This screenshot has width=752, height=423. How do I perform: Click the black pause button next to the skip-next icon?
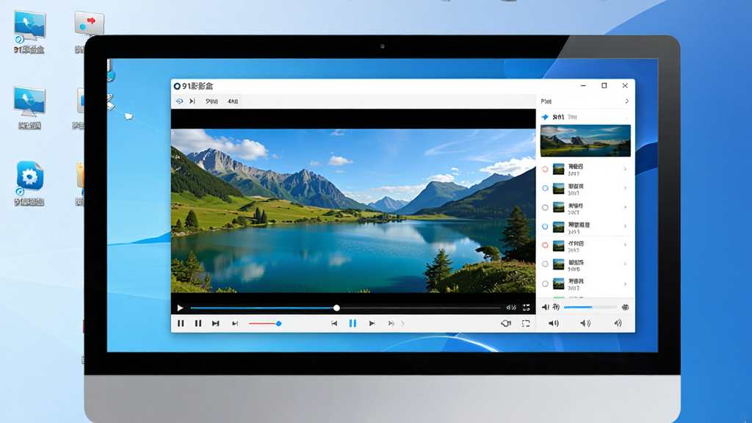(198, 323)
